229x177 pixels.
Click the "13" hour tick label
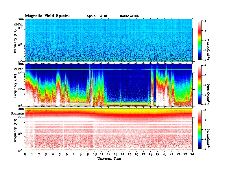tap(116, 154)
